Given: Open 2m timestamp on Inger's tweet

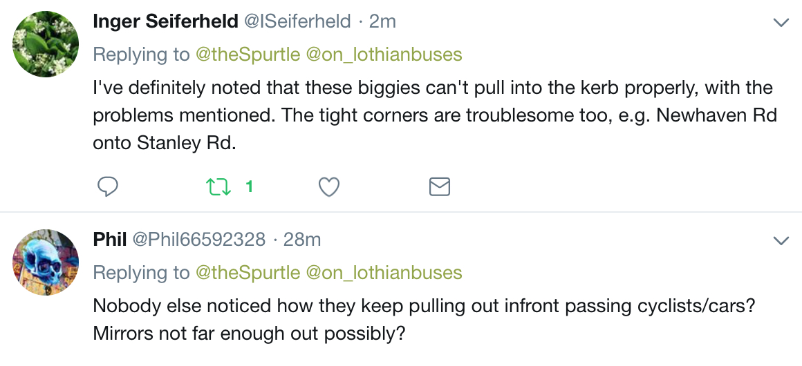Looking at the screenshot, I should click(382, 21).
